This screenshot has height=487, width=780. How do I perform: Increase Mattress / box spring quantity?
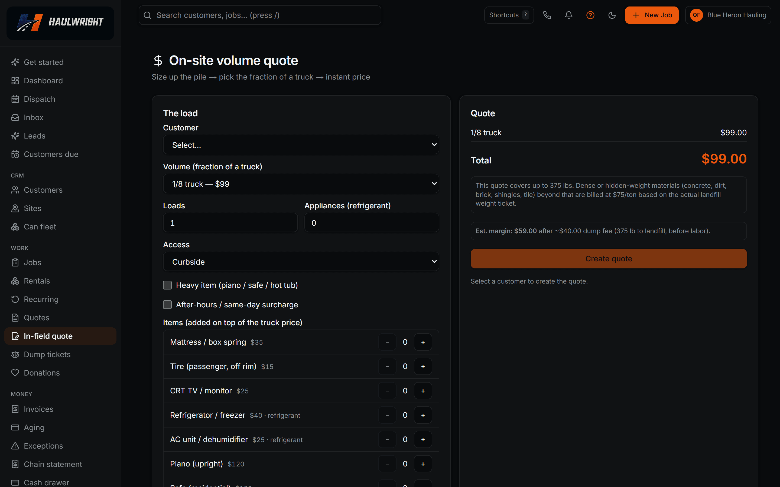coord(423,342)
